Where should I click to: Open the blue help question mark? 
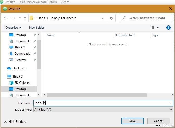point(168,28)
